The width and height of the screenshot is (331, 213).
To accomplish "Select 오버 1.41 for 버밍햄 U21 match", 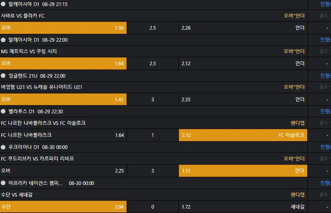I will 63,99.
